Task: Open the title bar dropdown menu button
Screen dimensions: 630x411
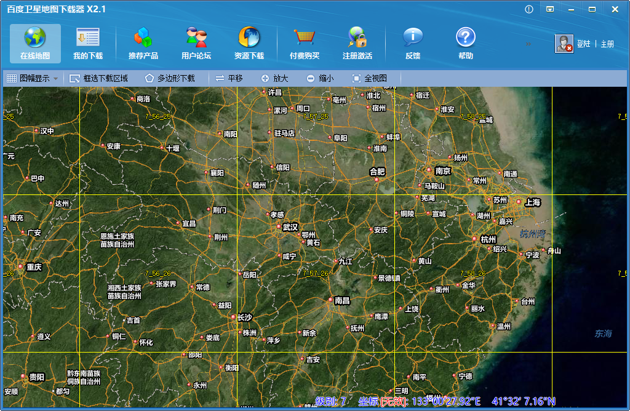Action: click(550, 9)
